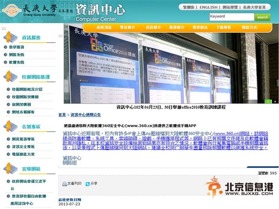Click the 友善列印 printer icon

pos(65,184)
